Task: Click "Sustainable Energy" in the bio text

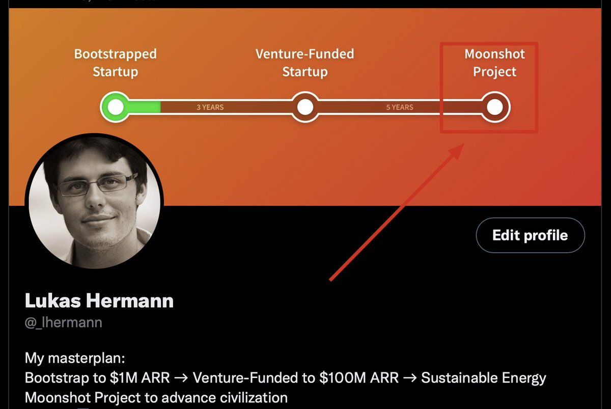Action: [484, 378]
